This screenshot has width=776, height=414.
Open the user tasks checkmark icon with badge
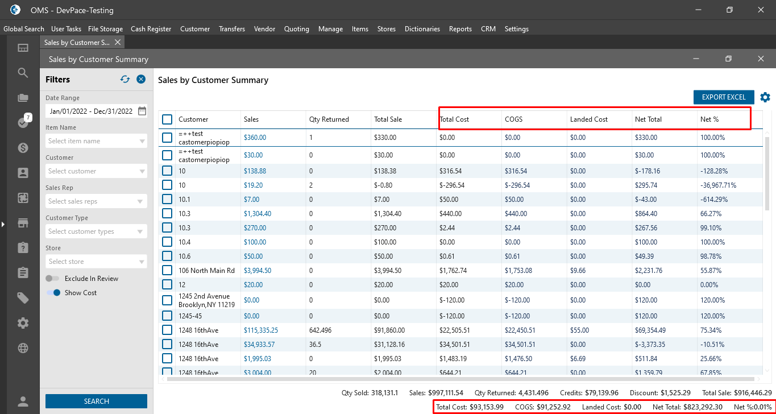click(23, 122)
